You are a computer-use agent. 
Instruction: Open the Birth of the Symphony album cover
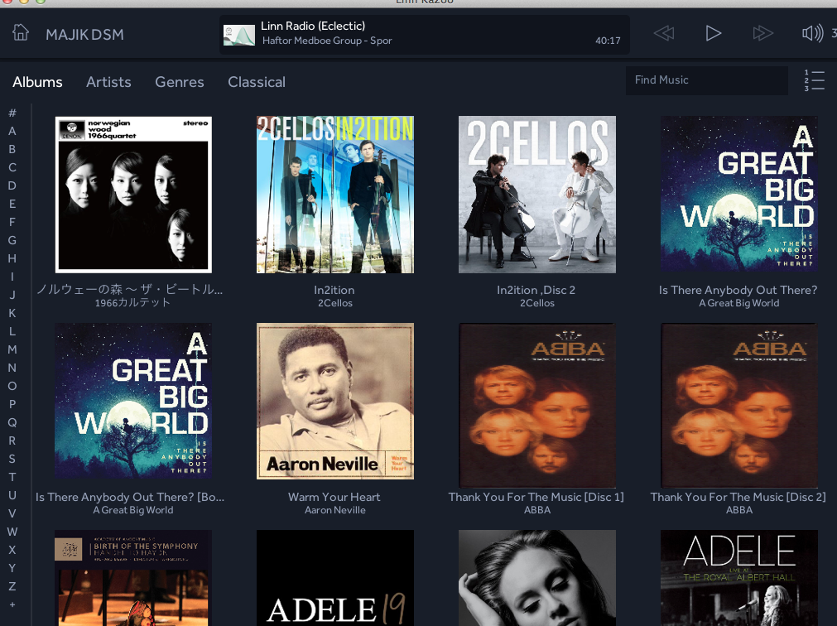click(x=133, y=578)
